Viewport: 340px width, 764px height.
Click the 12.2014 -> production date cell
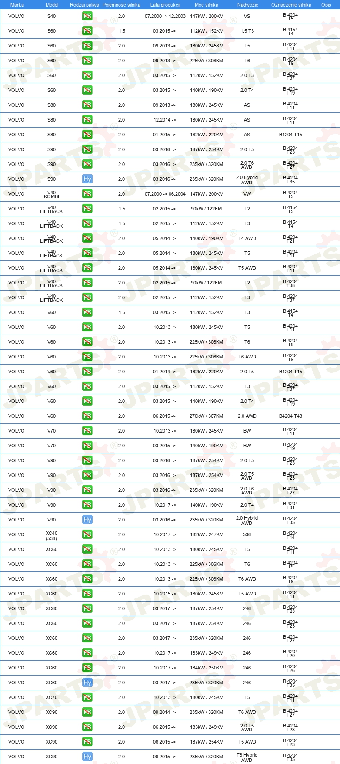(x=164, y=120)
